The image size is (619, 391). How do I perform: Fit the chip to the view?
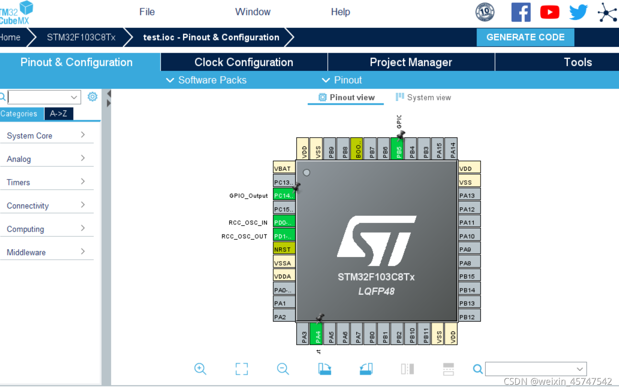242,369
